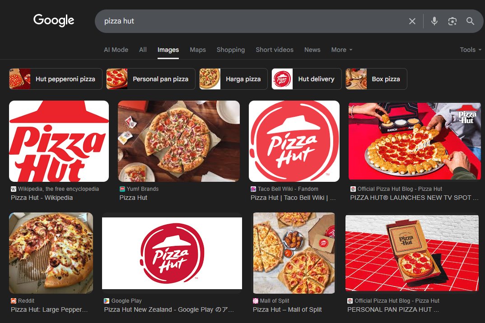Filter by Harga pizza label
The height and width of the screenshot is (323, 485).
(243, 79)
